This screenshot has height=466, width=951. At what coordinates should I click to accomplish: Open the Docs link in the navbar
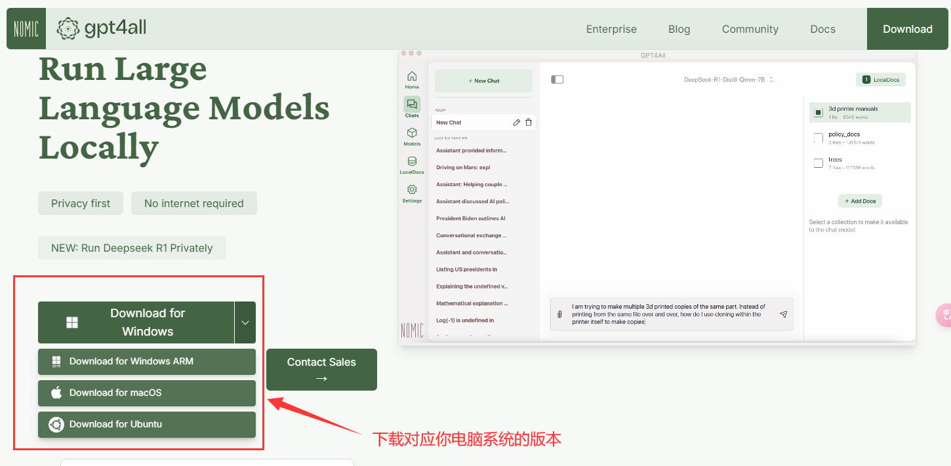[823, 29]
